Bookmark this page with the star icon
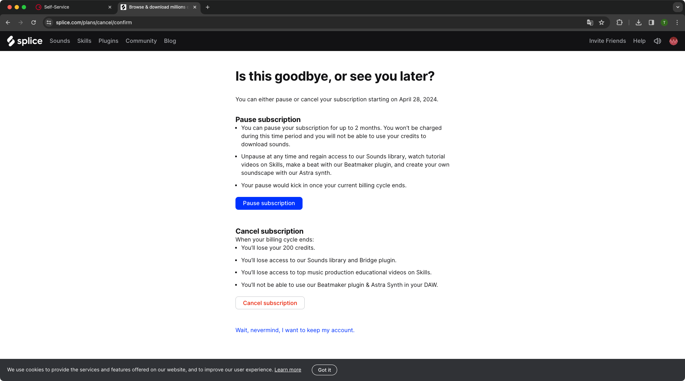 pos(602,22)
